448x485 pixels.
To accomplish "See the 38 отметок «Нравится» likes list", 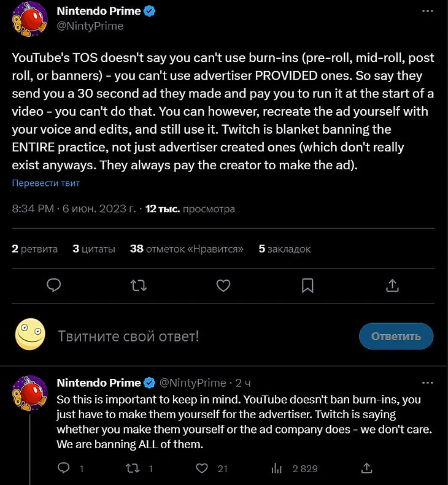I will pos(187,249).
